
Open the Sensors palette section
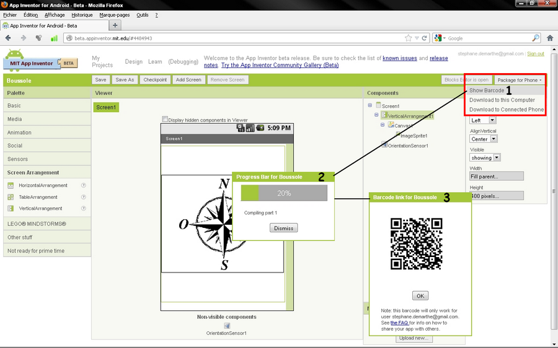pos(47,159)
